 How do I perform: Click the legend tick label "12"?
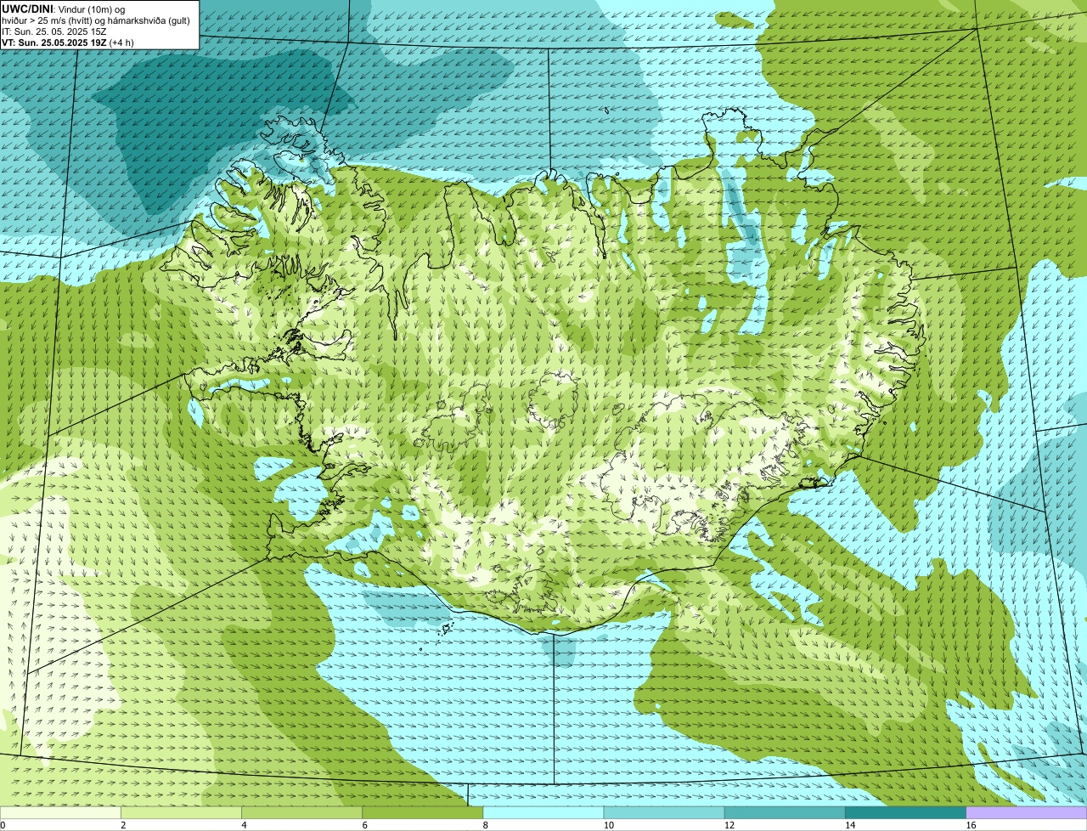pos(729,825)
